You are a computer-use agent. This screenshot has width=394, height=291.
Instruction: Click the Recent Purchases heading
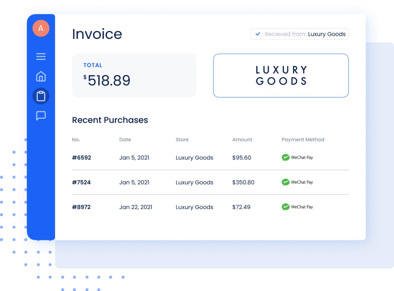pyautogui.click(x=110, y=120)
